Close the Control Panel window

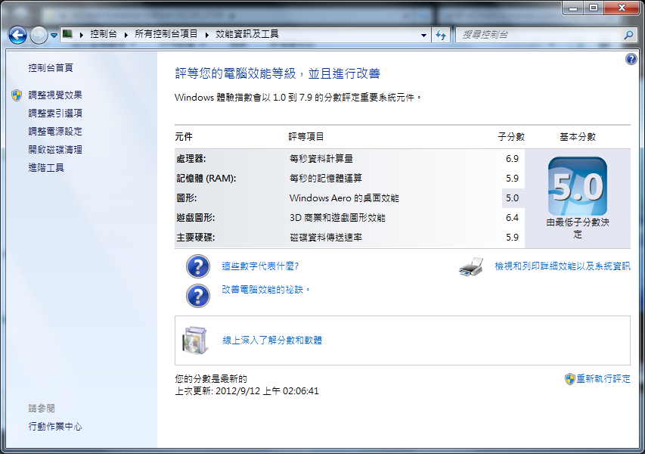[x=622, y=8]
